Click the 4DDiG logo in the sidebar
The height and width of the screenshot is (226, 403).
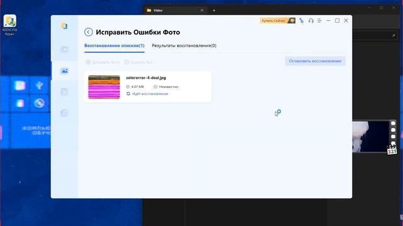coord(64,26)
